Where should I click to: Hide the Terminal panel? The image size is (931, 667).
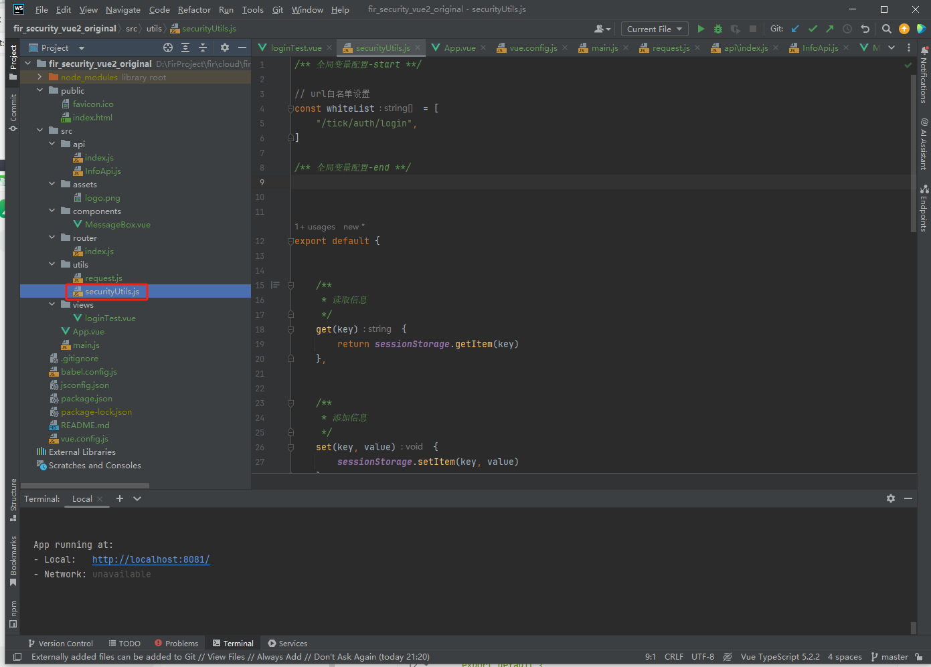pos(908,498)
